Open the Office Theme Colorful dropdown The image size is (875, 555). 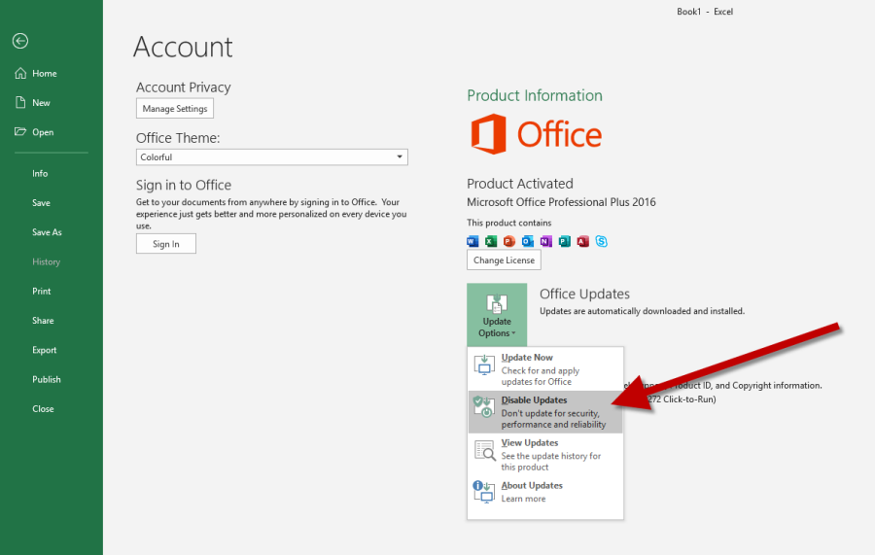[x=272, y=156]
